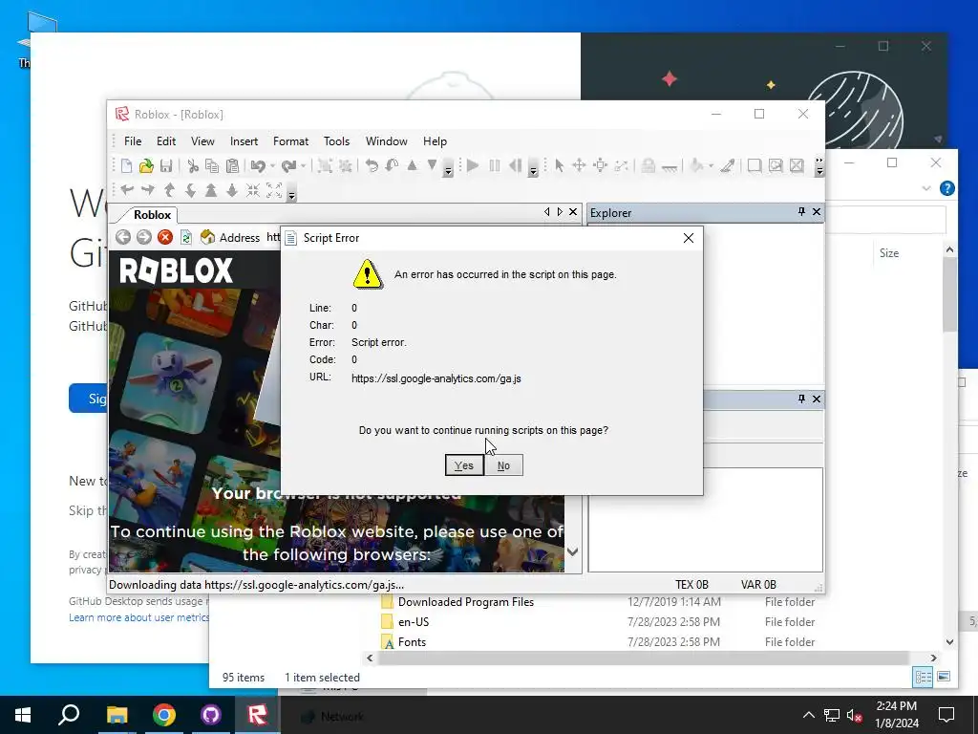This screenshot has width=978, height=734.
Task: Open the Format menu
Action: tap(290, 141)
